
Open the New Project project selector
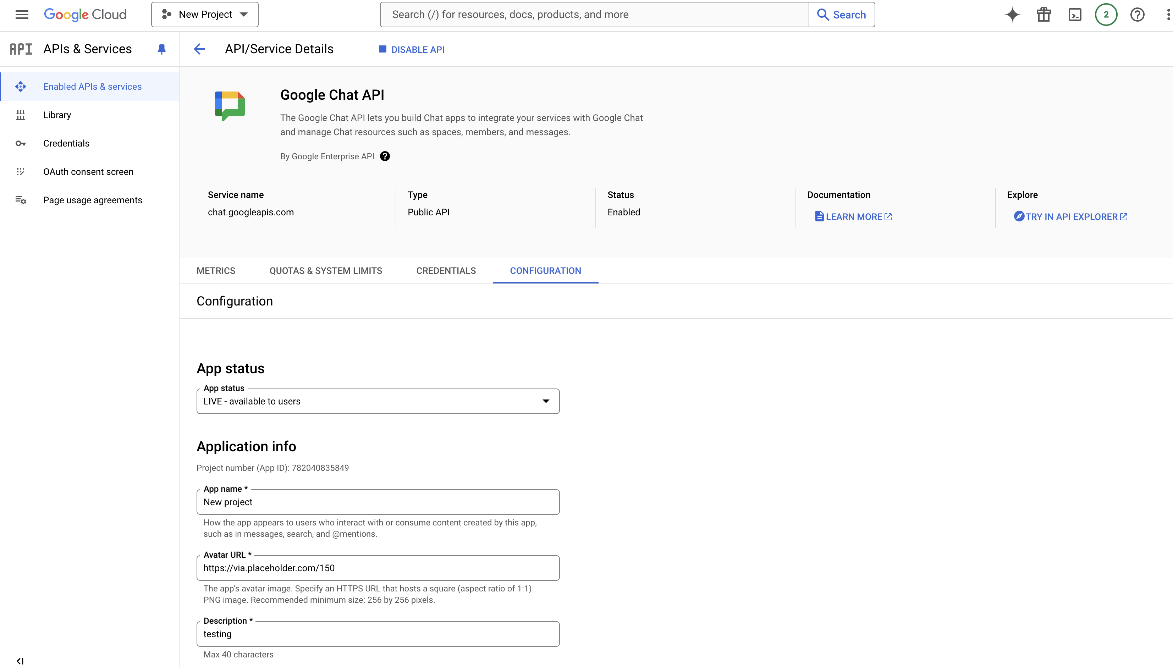tap(204, 14)
